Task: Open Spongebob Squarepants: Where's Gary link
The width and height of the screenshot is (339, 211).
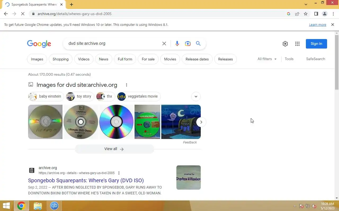Action: (x=86, y=180)
